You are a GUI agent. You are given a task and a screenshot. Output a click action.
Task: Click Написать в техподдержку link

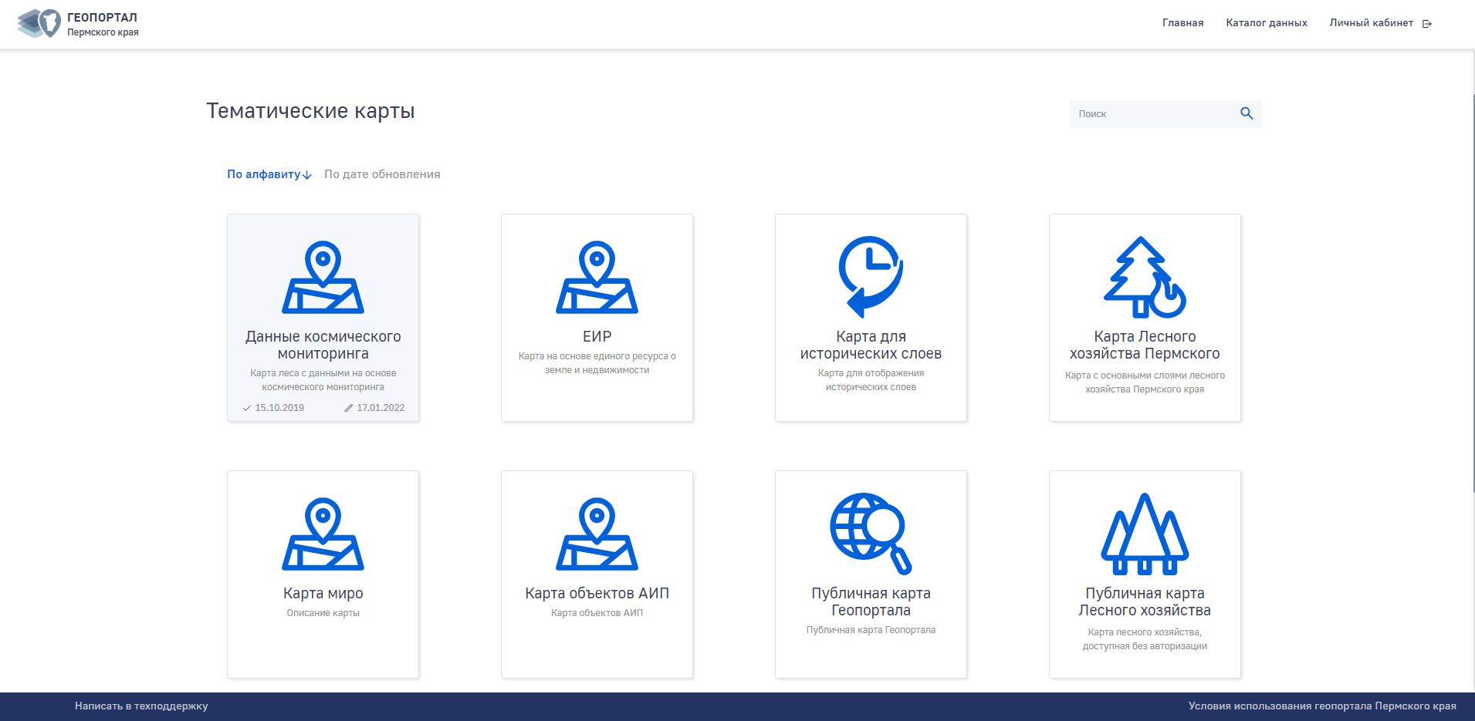(141, 706)
